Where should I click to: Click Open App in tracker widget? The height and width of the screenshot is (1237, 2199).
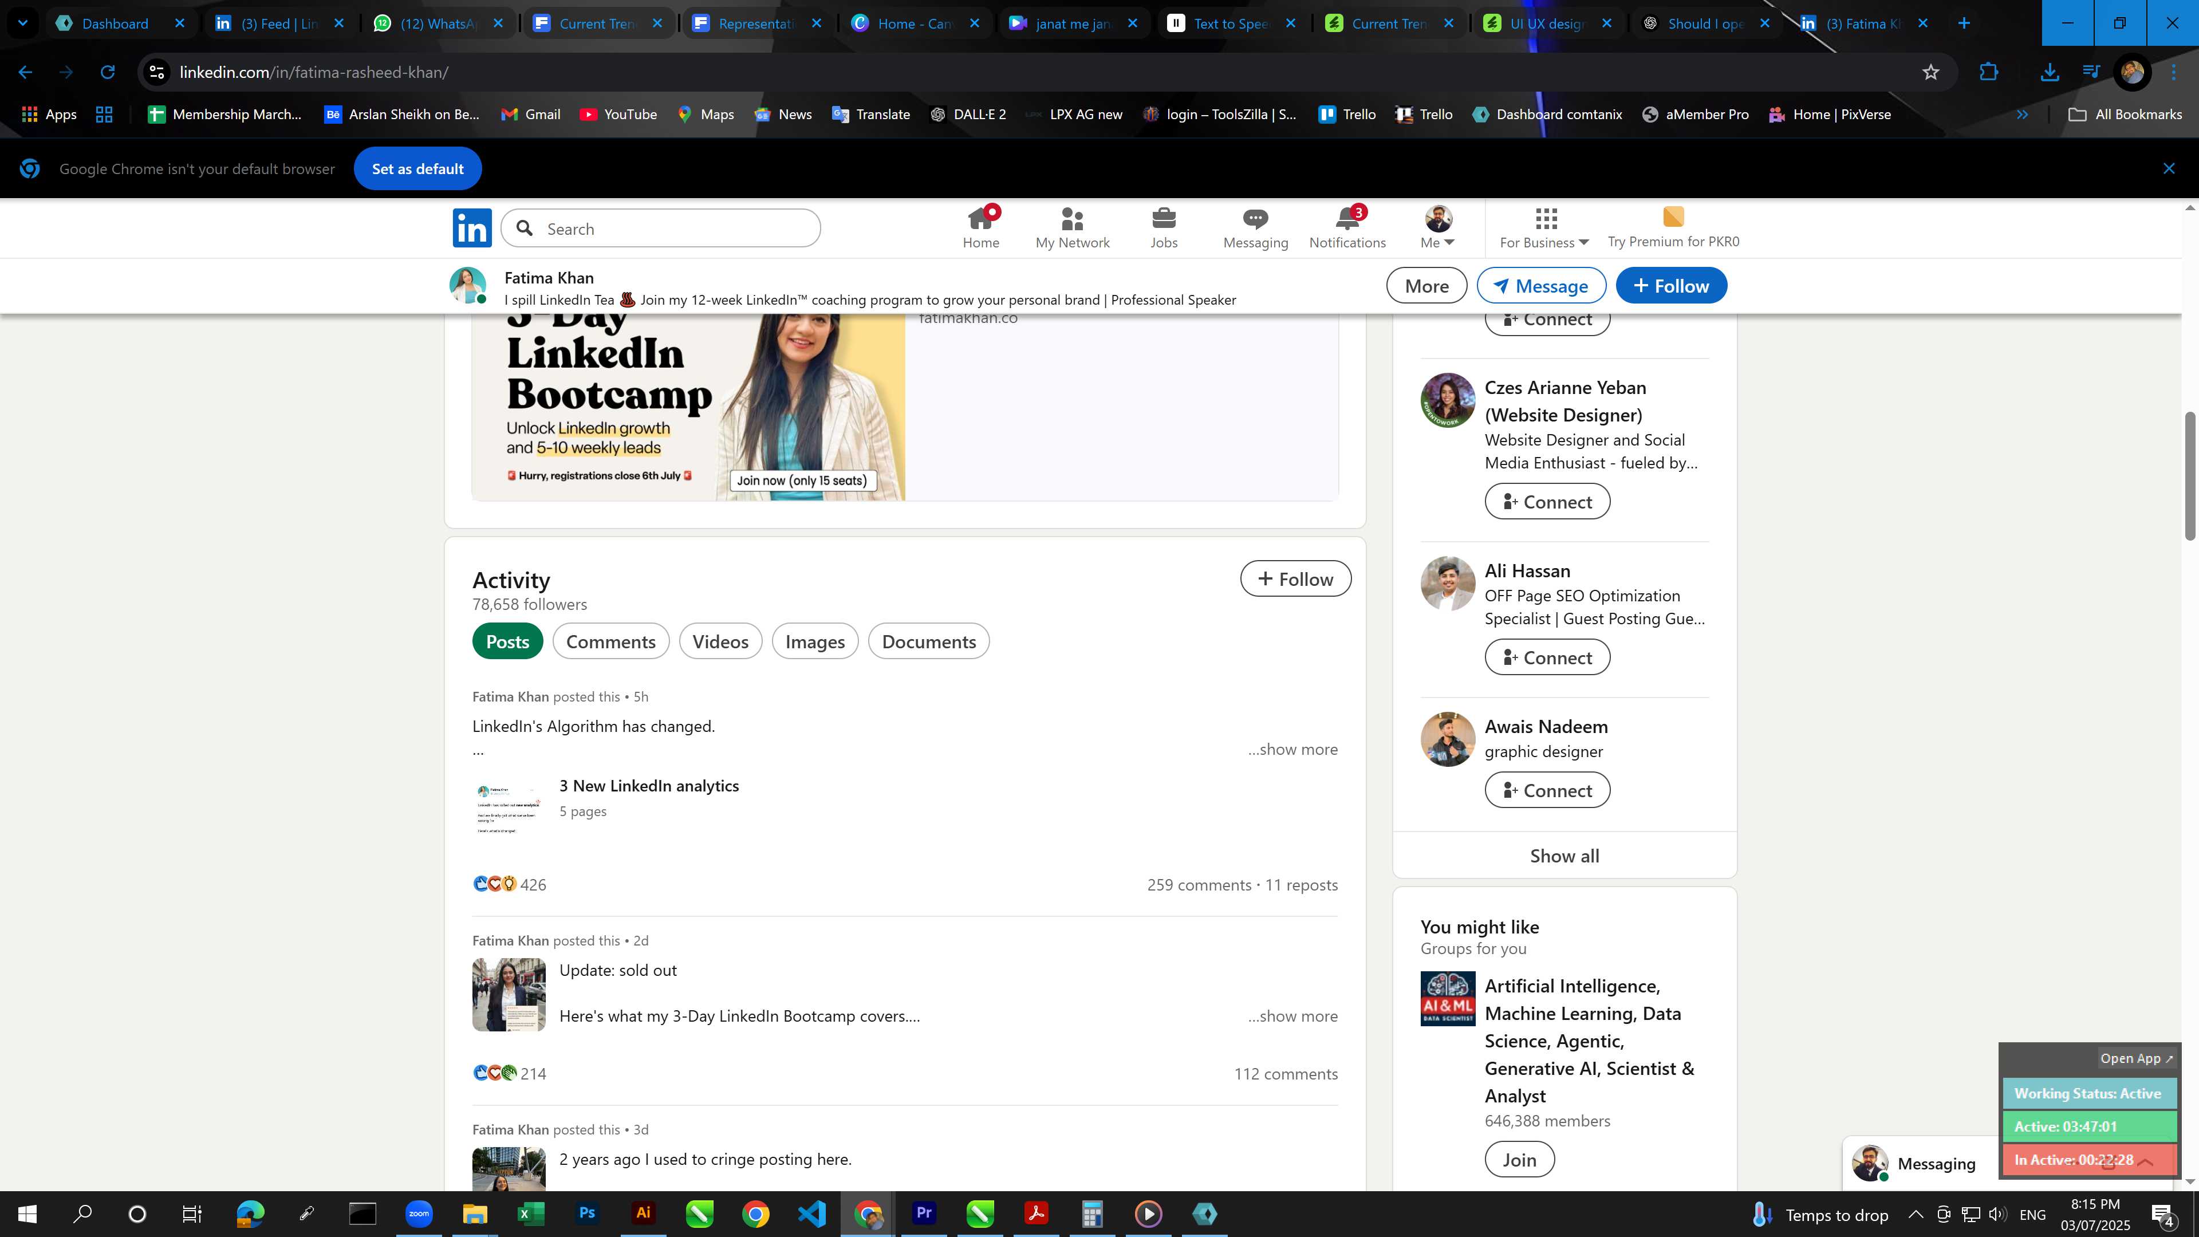(2136, 1058)
